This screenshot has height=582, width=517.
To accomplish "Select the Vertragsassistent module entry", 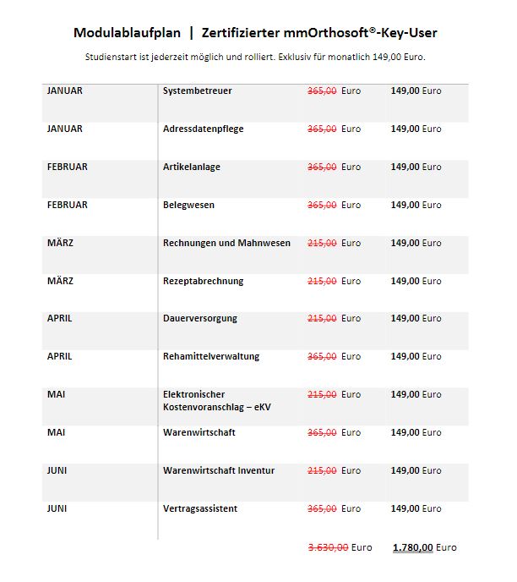I will pos(199,508).
